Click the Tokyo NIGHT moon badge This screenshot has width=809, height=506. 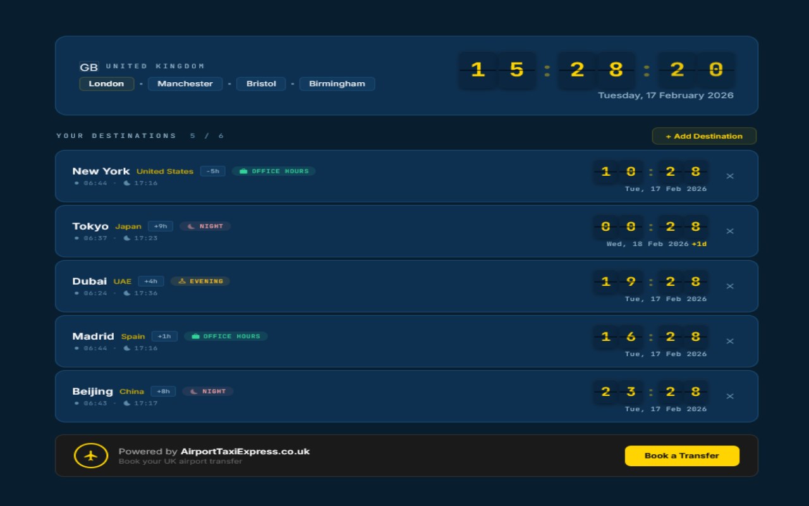click(205, 226)
